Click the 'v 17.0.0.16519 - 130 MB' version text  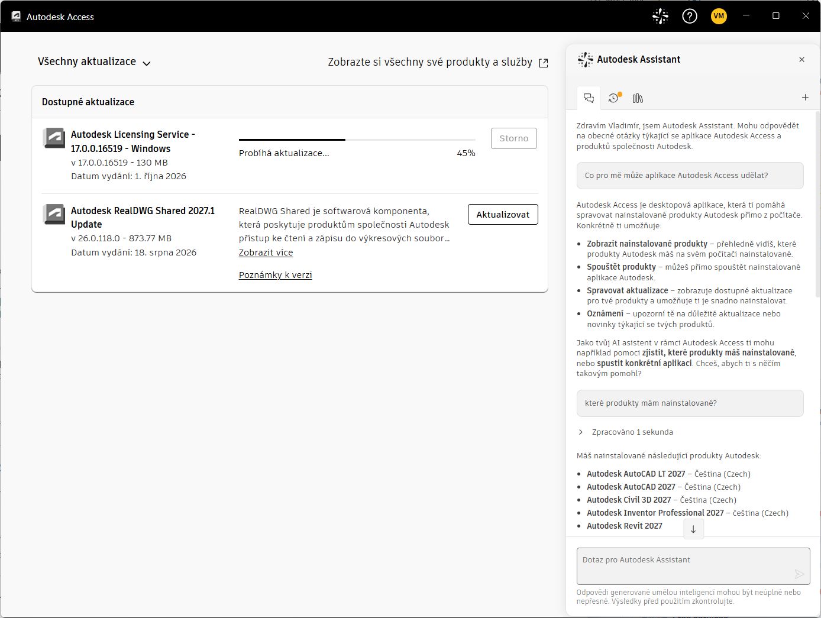tap(119, 163)
